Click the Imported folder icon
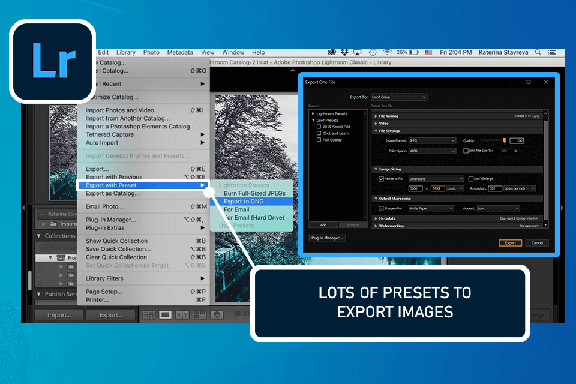The image size is (576, 384). click(53, 224)
